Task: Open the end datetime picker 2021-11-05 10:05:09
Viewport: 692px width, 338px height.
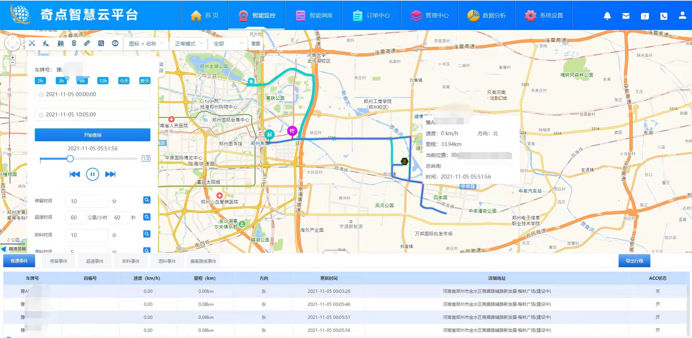Action: point(93,115)
